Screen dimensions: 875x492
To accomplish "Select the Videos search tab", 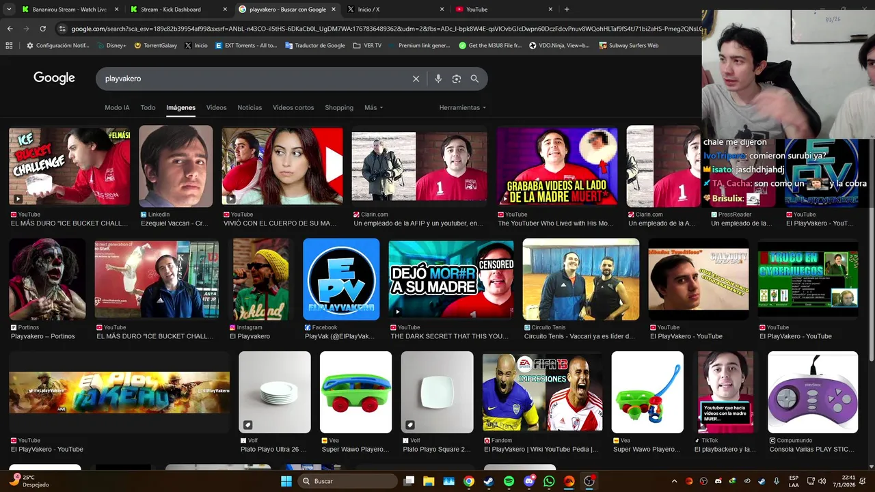I will 216,107.
